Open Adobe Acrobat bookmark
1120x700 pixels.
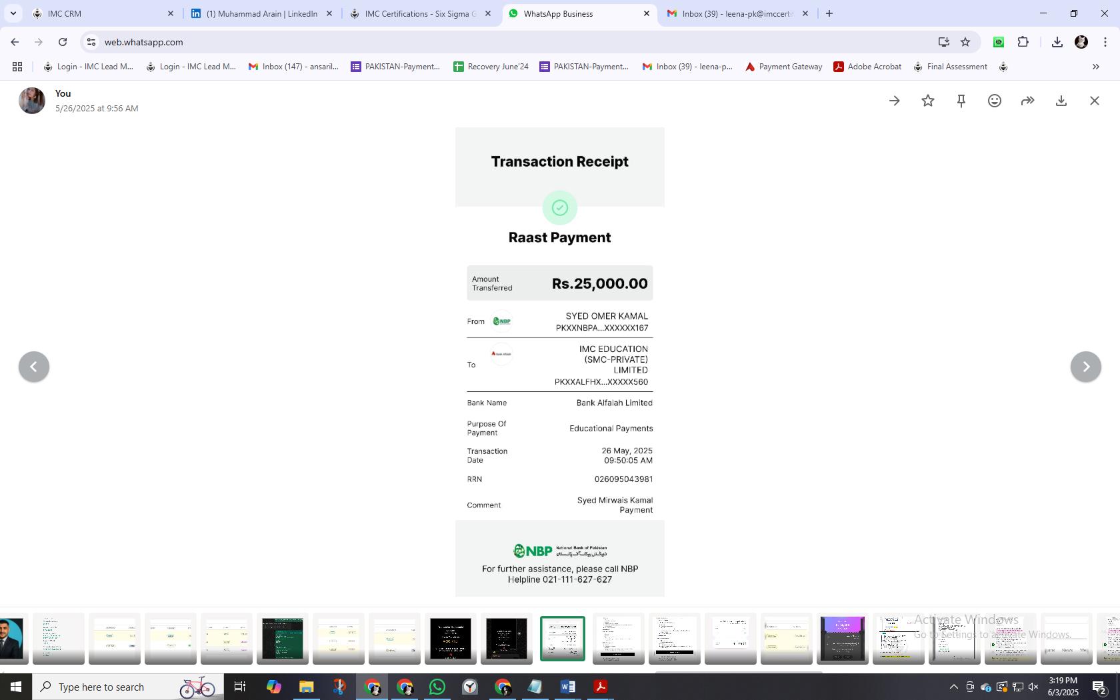(867, 67)
